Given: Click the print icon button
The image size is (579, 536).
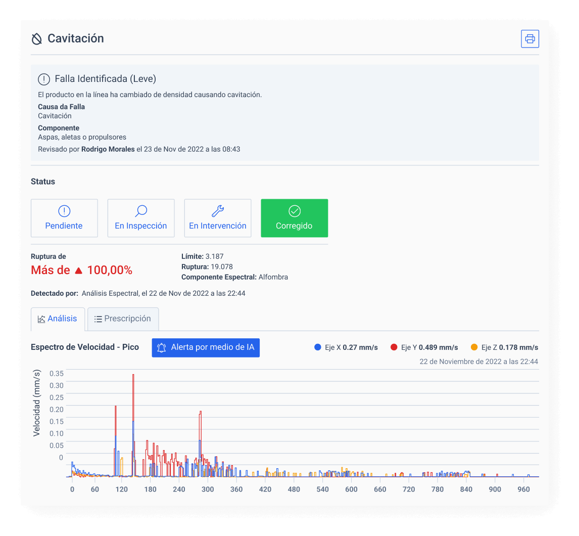Looking at the screenshot, I should [x=530, y=39].
